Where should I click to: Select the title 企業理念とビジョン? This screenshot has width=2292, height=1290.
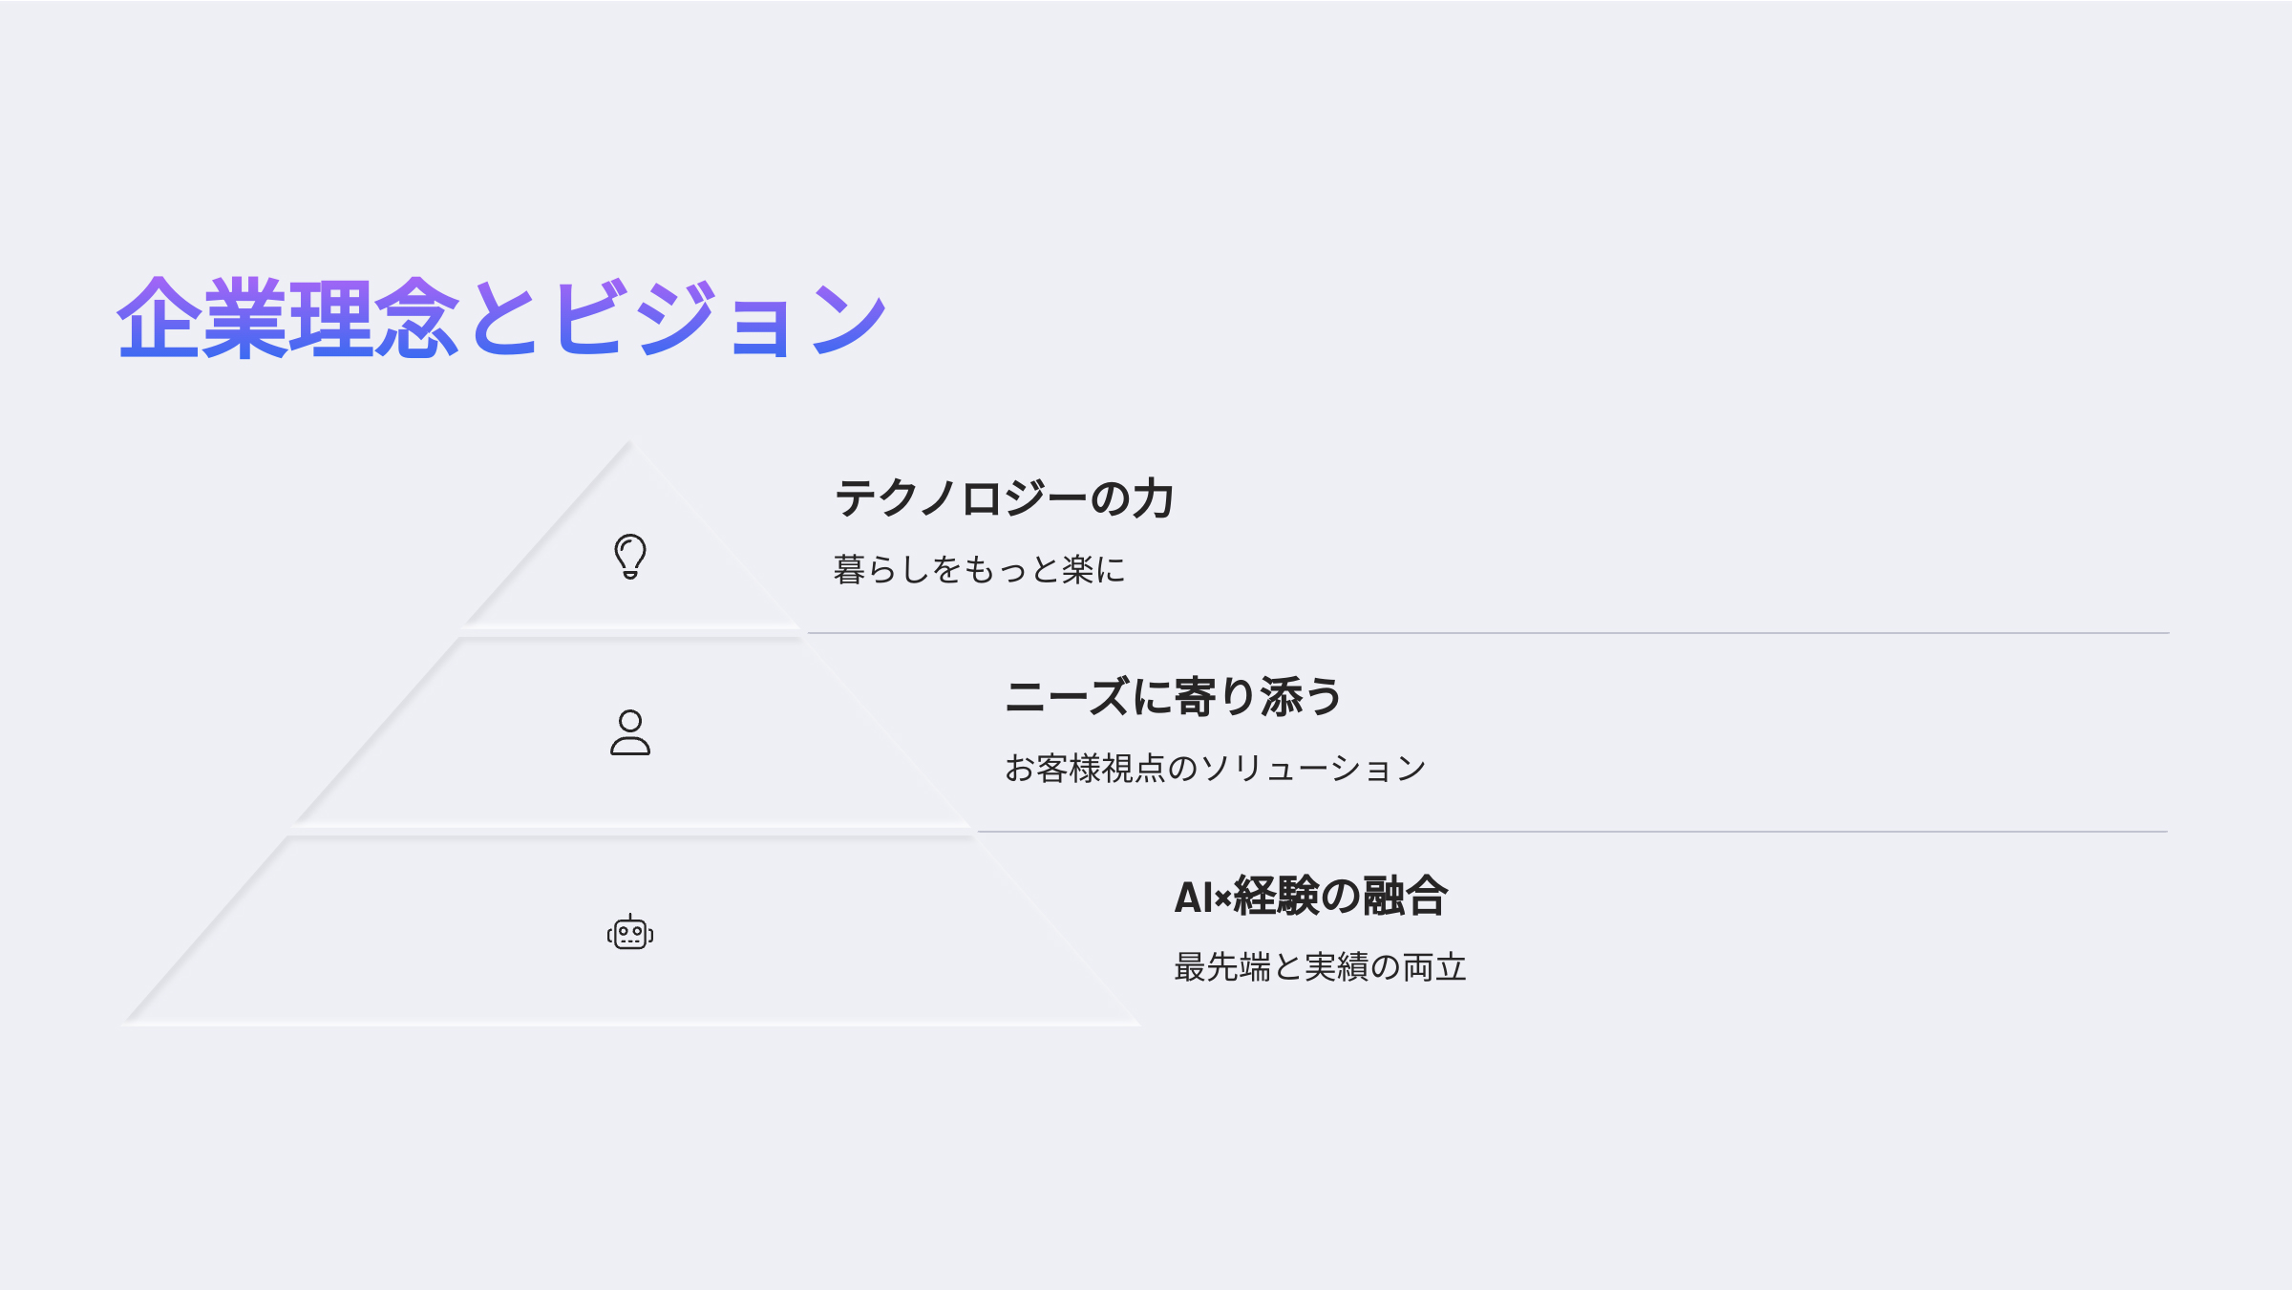[x=502, y=318]
